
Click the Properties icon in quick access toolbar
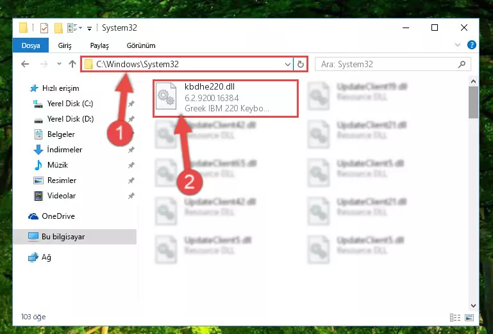coord(44,28)
